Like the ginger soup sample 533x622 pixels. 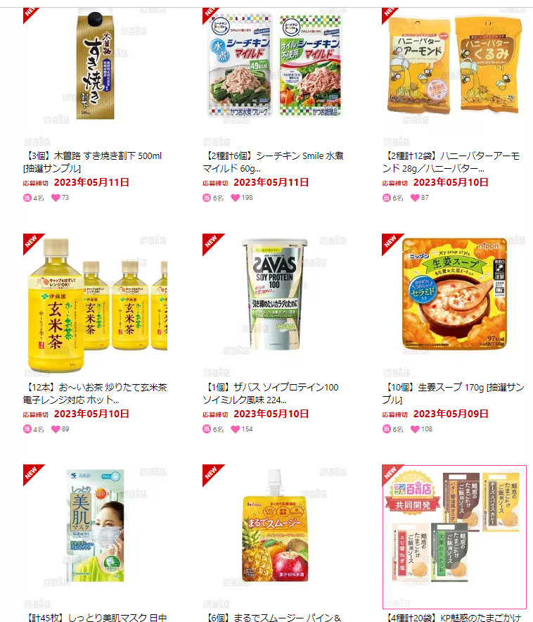415,429
